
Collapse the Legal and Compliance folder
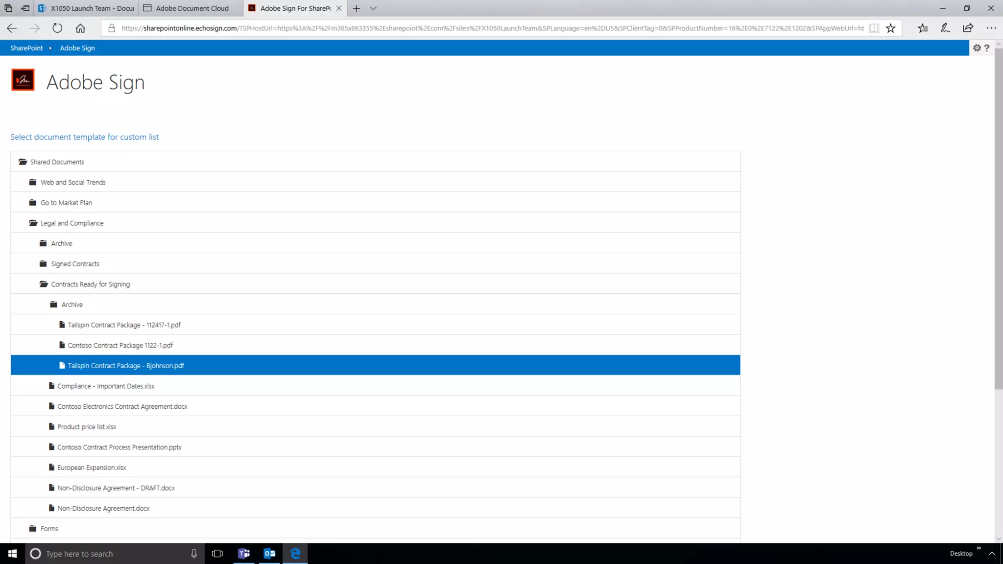coord(72,223)
